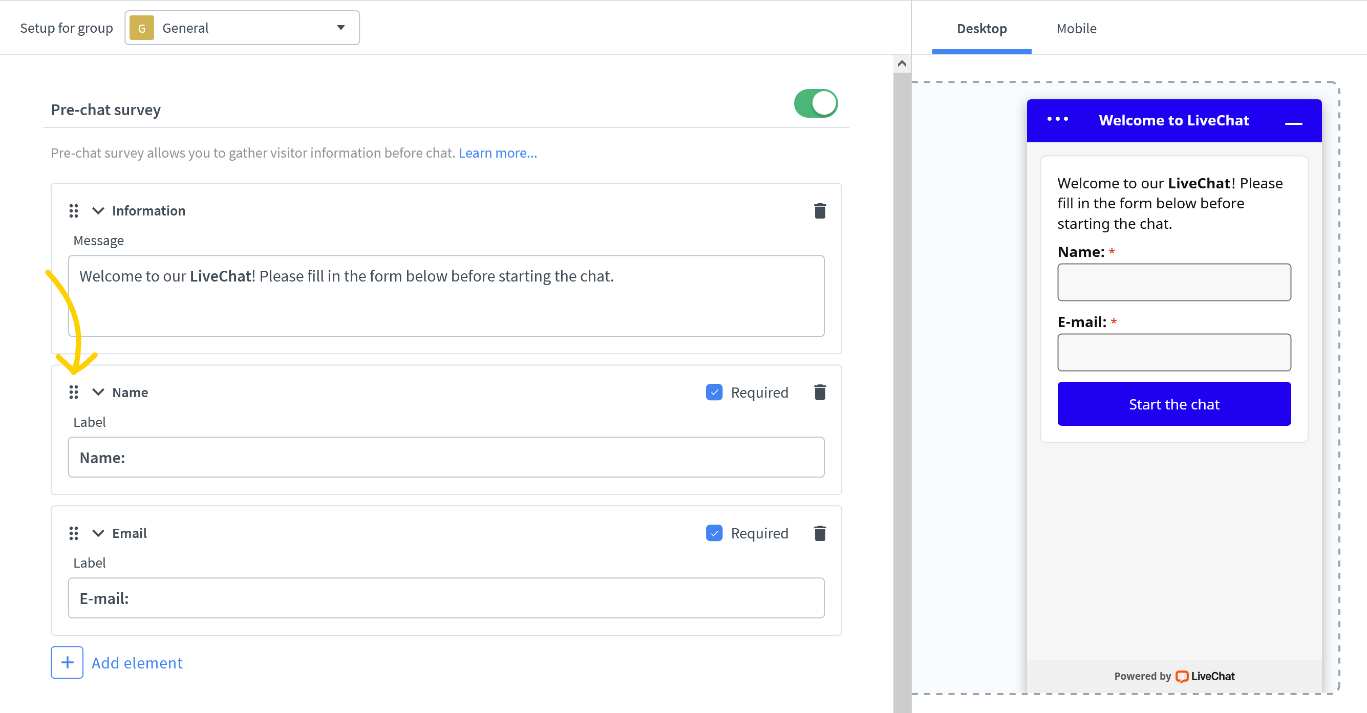Uncheck Required for the Email field

click(714, 533)
